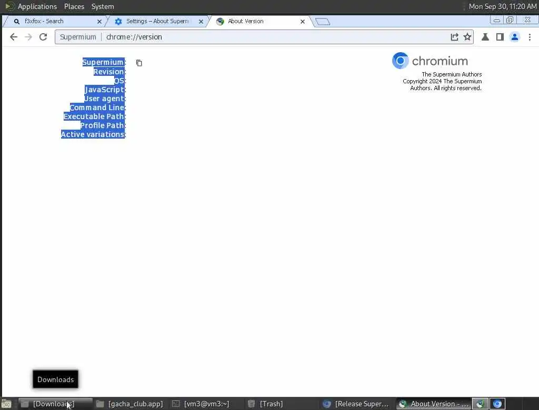The image size is (539, 410).
Task: Click the forward navigation arrow
Action: tap(28, 37)
